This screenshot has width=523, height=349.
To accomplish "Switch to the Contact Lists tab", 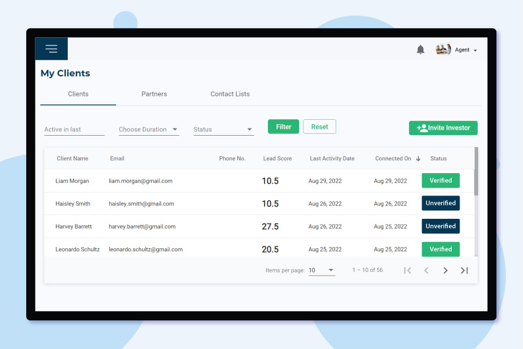I will coord(230,94).
